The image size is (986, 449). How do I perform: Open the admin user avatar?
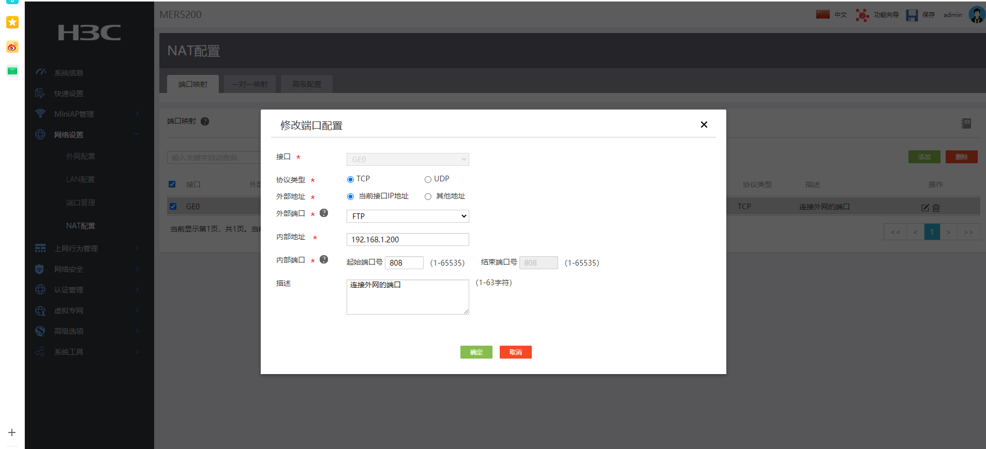click(x=977, y=15)
